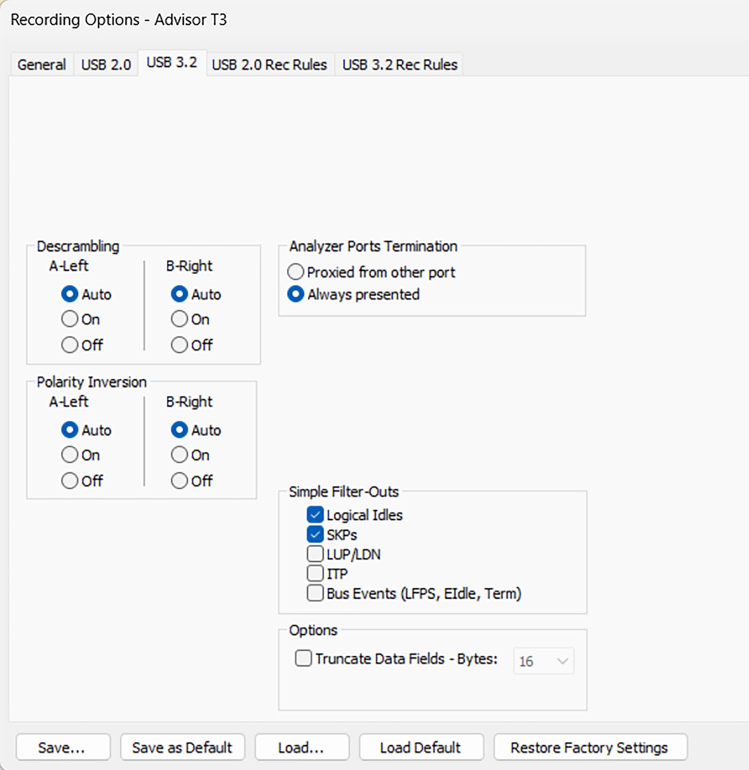Enable the LUP/LDN filter-out
Screen dimensions: 749x770
[x=315, y=554]
